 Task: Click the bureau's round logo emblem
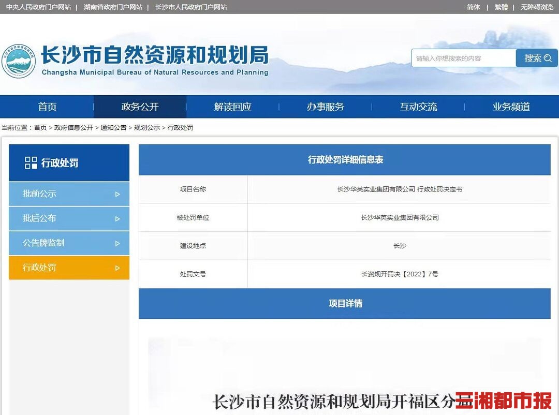click(19, 61)
